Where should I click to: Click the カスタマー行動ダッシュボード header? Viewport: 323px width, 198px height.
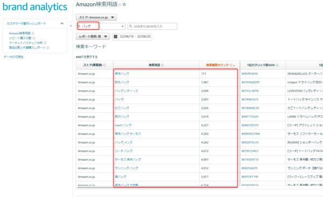(26, 24)
